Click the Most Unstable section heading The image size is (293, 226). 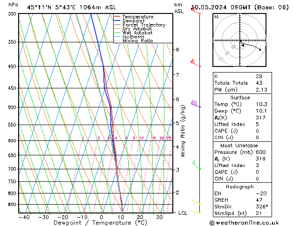(239, 146)
